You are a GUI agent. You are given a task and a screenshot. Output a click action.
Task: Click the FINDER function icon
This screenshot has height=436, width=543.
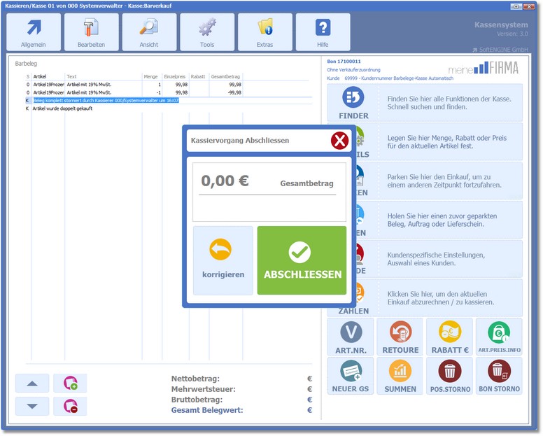tap(353, 102)
